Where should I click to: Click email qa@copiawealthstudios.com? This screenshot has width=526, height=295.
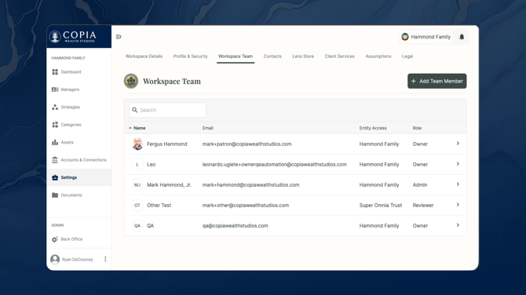point(236,226)
